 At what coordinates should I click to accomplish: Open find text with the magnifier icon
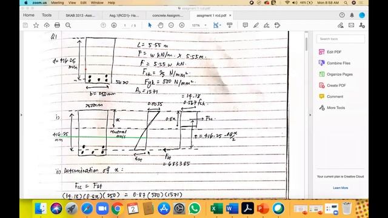click(68, 25)
